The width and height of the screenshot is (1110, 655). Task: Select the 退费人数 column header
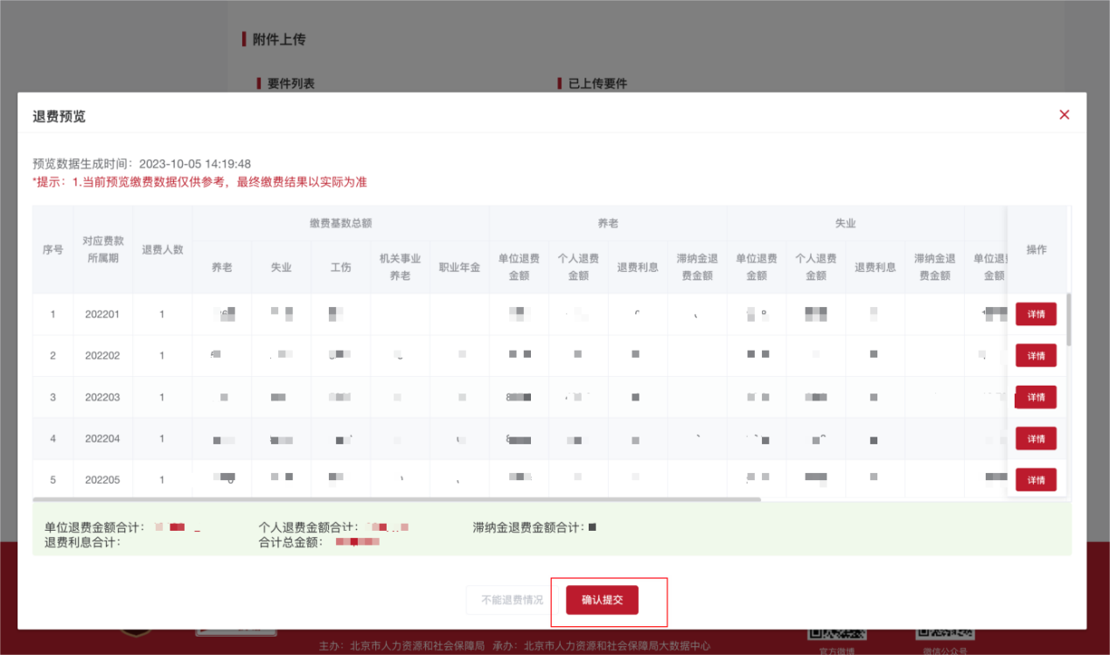(x=163, y=250)
